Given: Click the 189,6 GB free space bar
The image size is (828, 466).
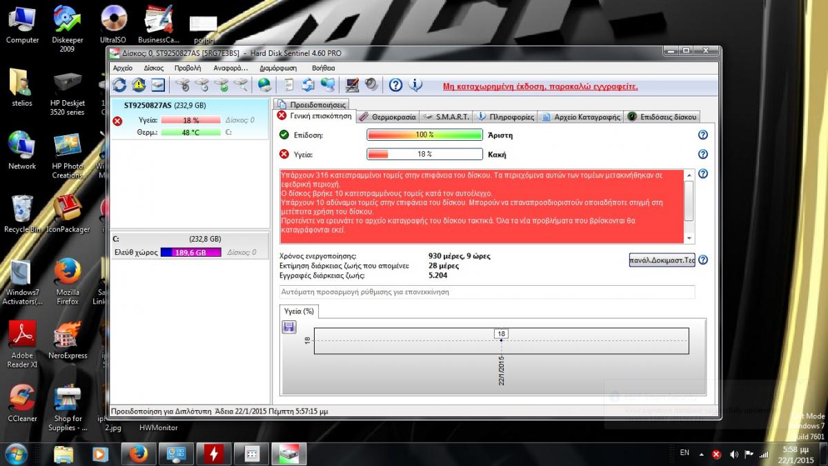Looking at the screenshot, I should pos(190,253).
